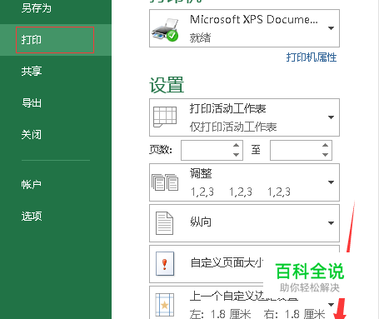Click the custom margins star icon
Image resolution: width=379 pixels, height=319 pixels.
point(165,305)
